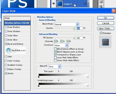
Task: Click the Underlying Layer white slider triangle
Action: pos(88,86)
